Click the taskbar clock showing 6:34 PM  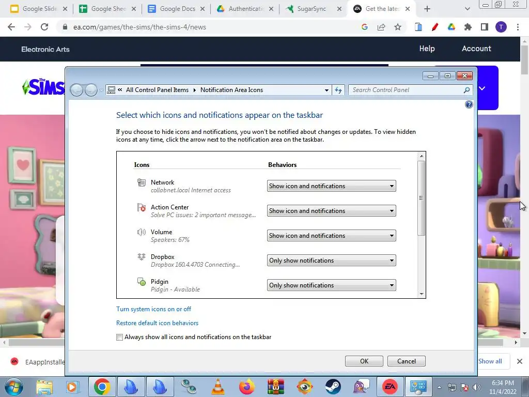click(x=503, y=387)
